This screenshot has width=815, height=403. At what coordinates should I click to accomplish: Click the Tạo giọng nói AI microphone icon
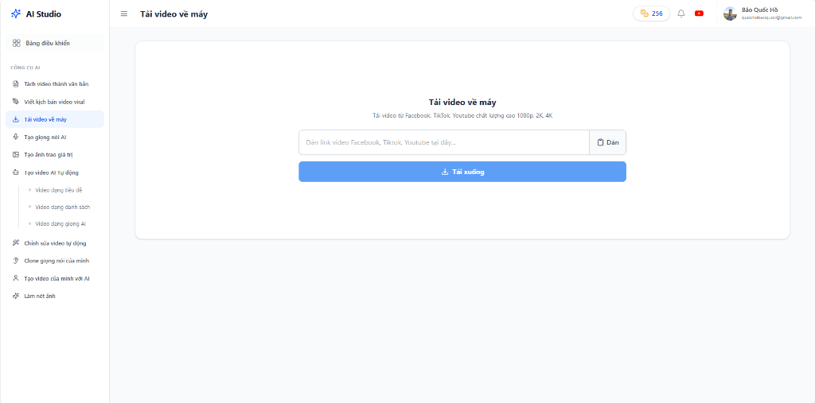(16, 137)
